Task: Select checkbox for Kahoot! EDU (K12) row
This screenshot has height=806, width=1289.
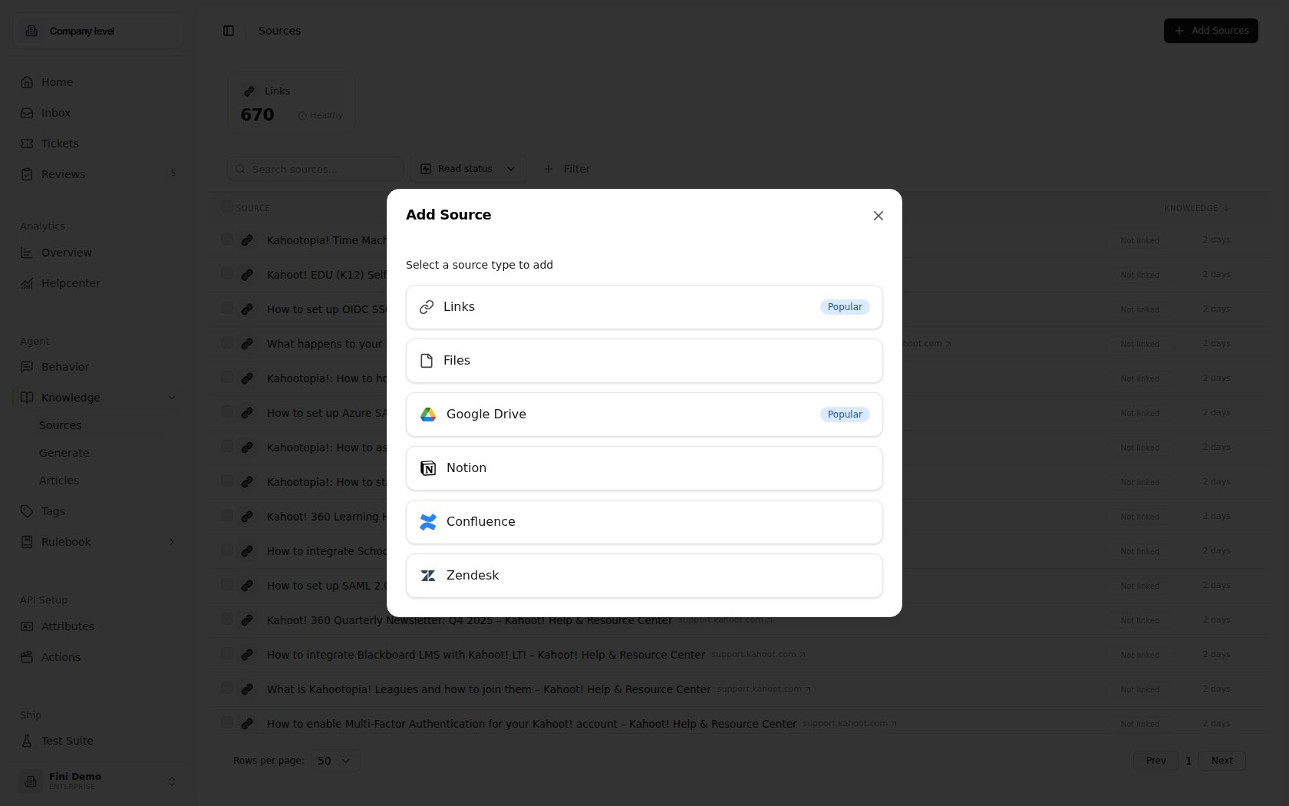Action: coord(226,274)
